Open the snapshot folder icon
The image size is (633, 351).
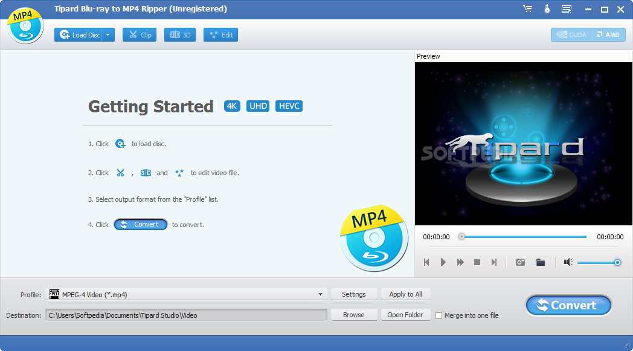point(540,262)
